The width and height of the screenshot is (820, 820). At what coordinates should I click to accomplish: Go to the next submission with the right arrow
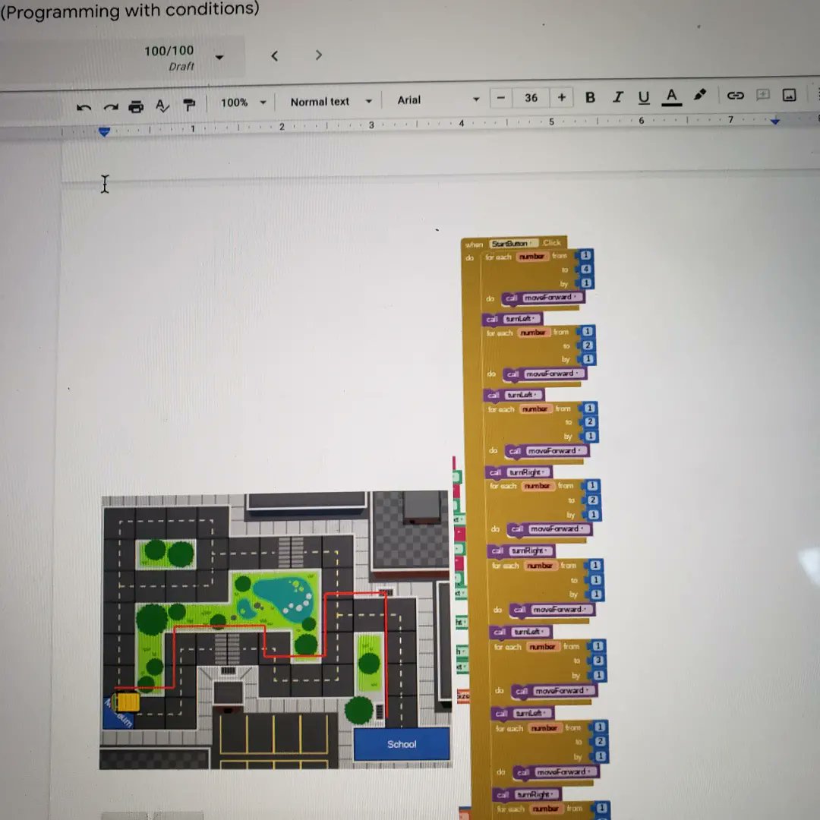(318, 55)
